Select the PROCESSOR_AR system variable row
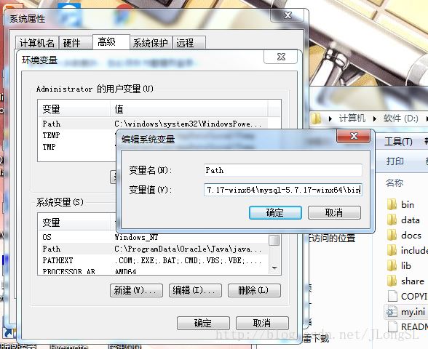This screenshot has height=349, width=428. click(x=153, y=271)
